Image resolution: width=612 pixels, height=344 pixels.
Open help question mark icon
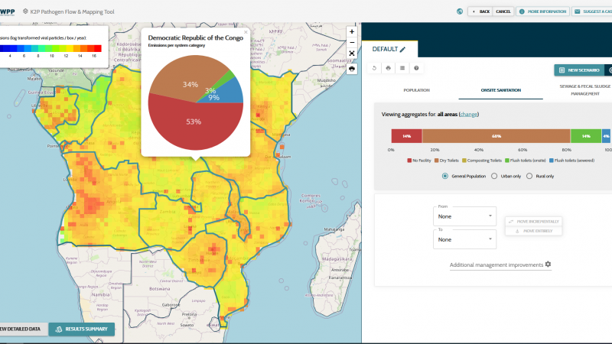[416, 68]
